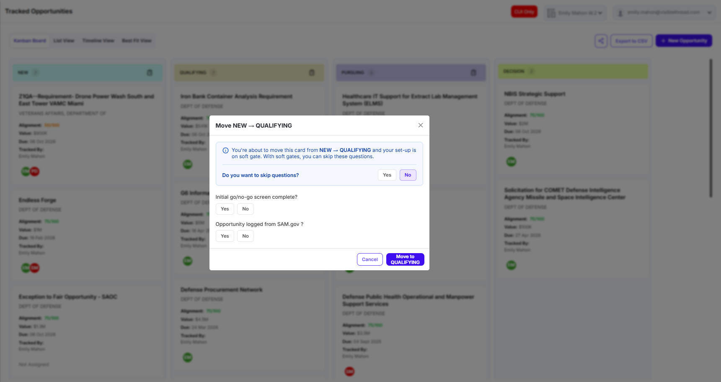Switch to List View tab
Screen dimensions: 721x382
(x=64, y=41)
